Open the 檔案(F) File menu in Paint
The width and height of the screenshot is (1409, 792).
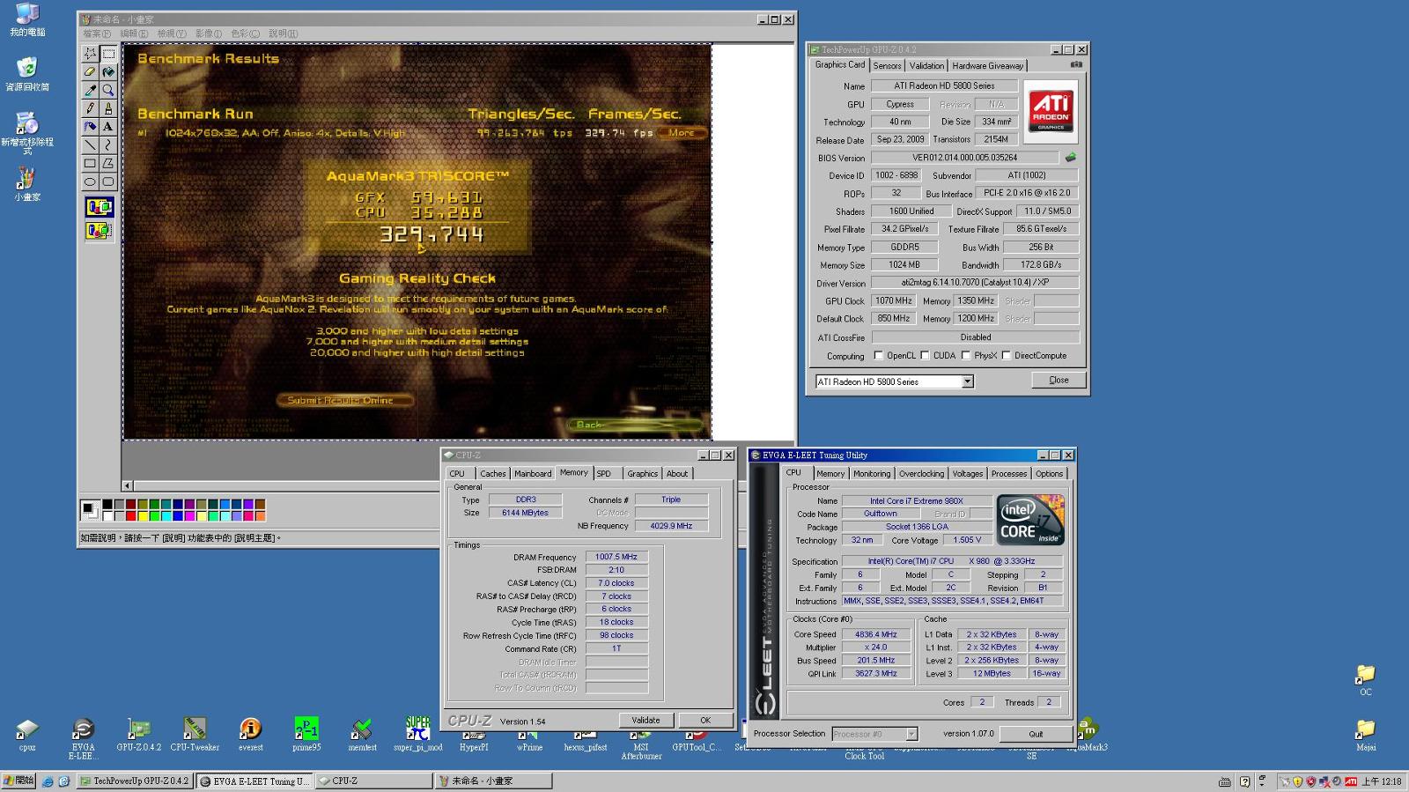(x=97, y=33)
